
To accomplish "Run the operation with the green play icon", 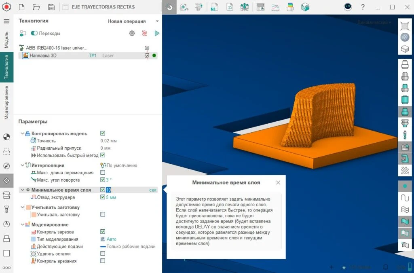I will 157,33.
